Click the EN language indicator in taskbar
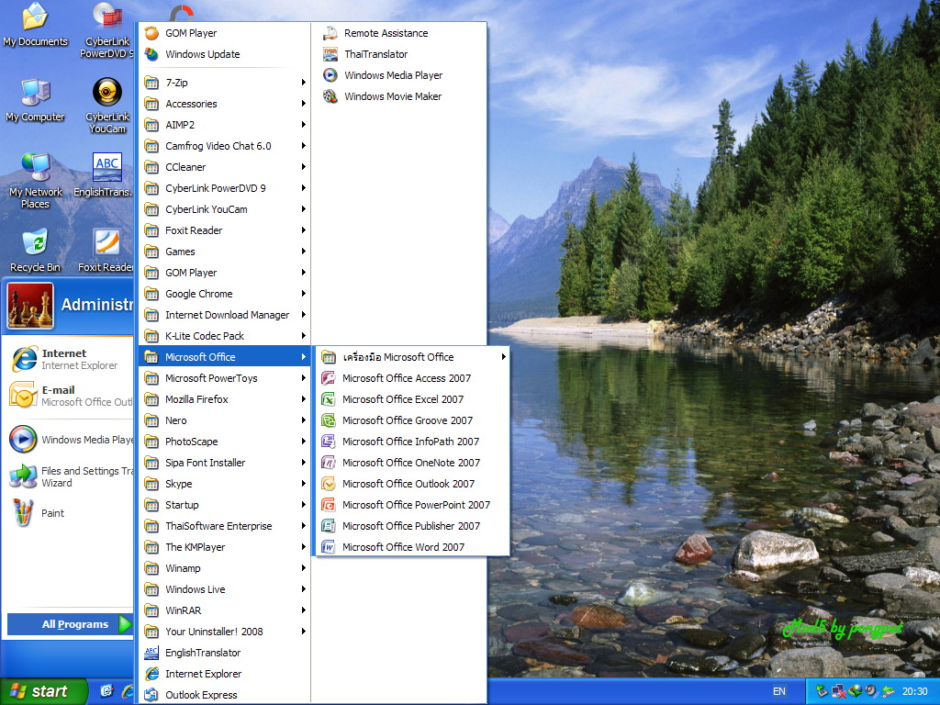Image resolution: width=940 pixels, height=705 pixels. click(x=778, y=691)
